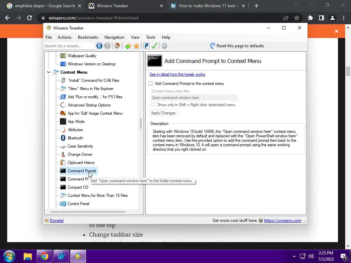Screen dimensions: 351x263
Task: Open volume control in system tray
Action: click(311, 256)
